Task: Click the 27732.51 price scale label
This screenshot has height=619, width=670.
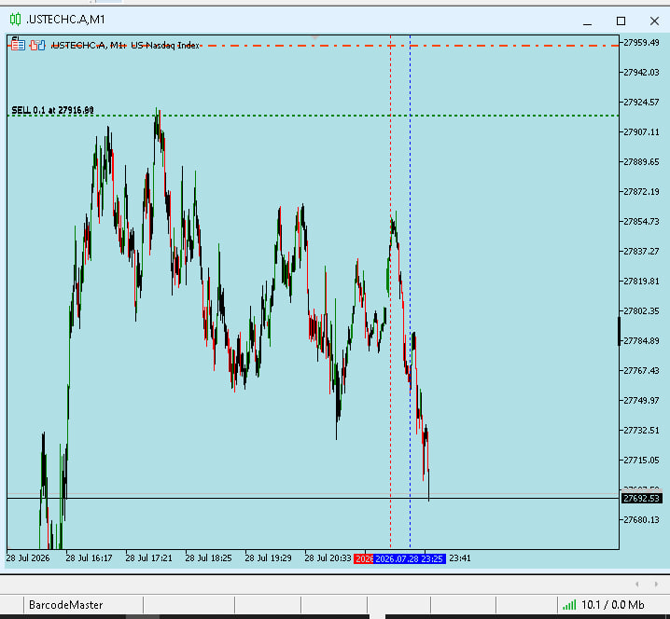Action: tap(641, 431)
